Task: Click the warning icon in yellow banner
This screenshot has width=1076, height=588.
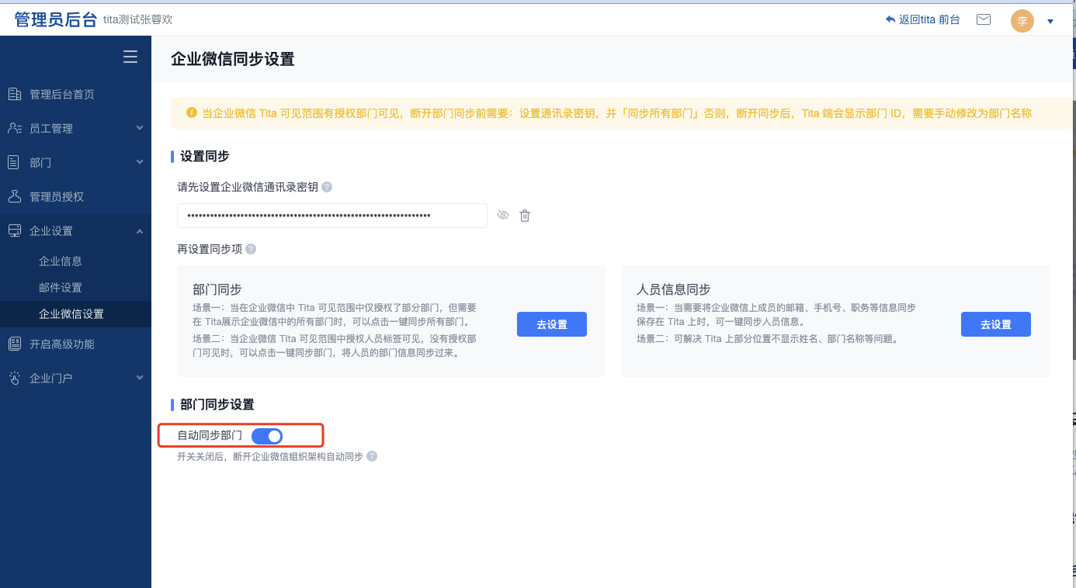Action: pyautogui.click(x=192, y=113)
